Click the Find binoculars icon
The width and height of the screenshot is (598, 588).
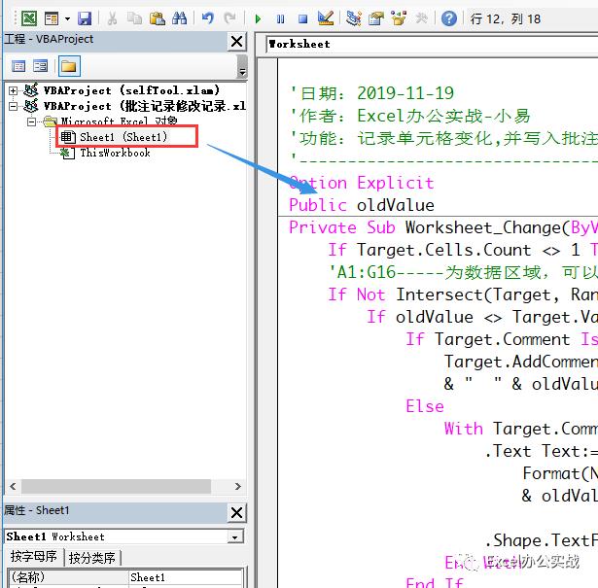179,17
